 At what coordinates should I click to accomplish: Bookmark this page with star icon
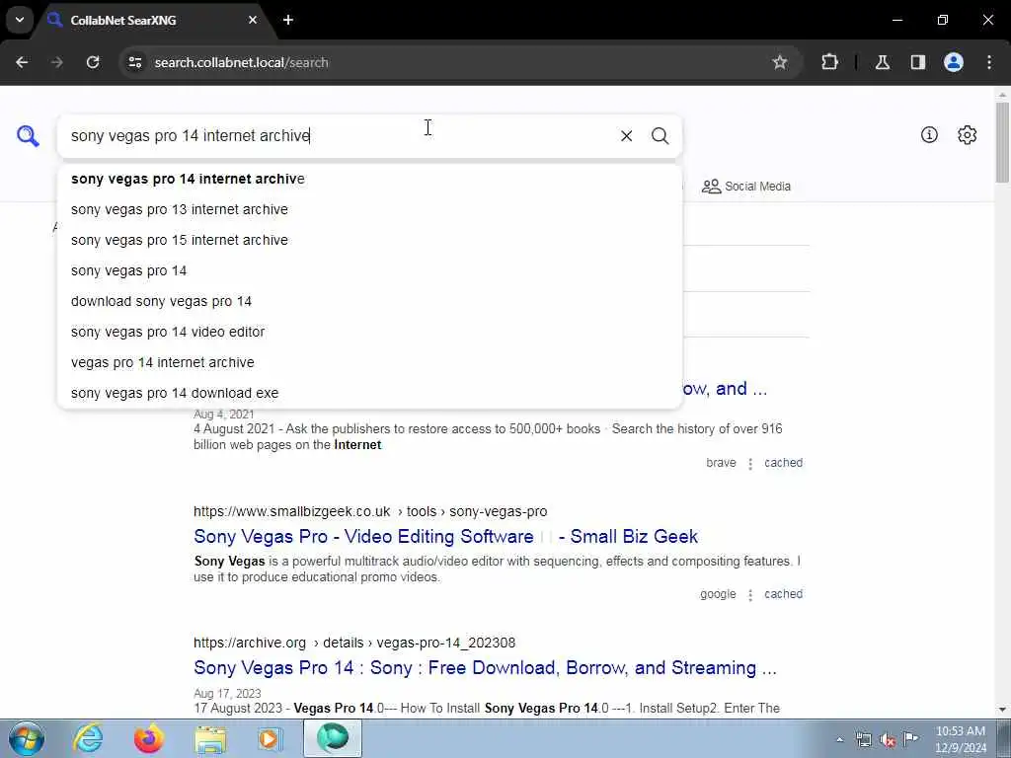pyautogui.click(x=780, y=62)
